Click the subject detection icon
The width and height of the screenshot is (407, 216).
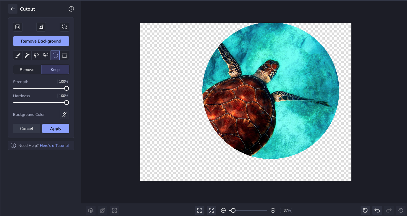pyautogui.click(x=18, y=27)
